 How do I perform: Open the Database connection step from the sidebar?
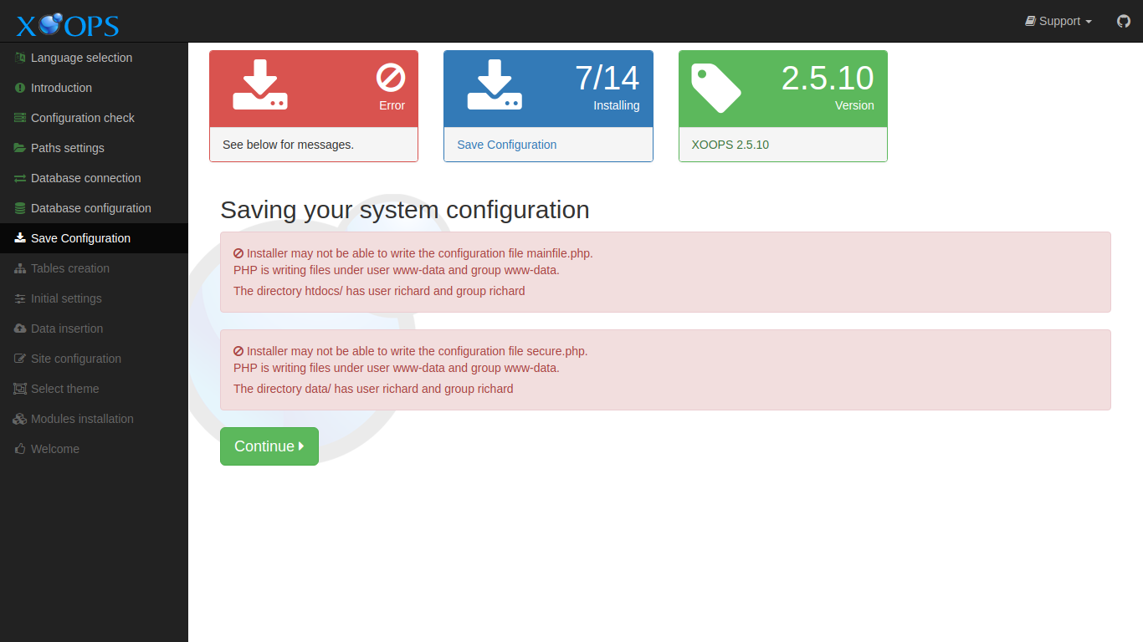pyautogui.click(x=85, y=178)
